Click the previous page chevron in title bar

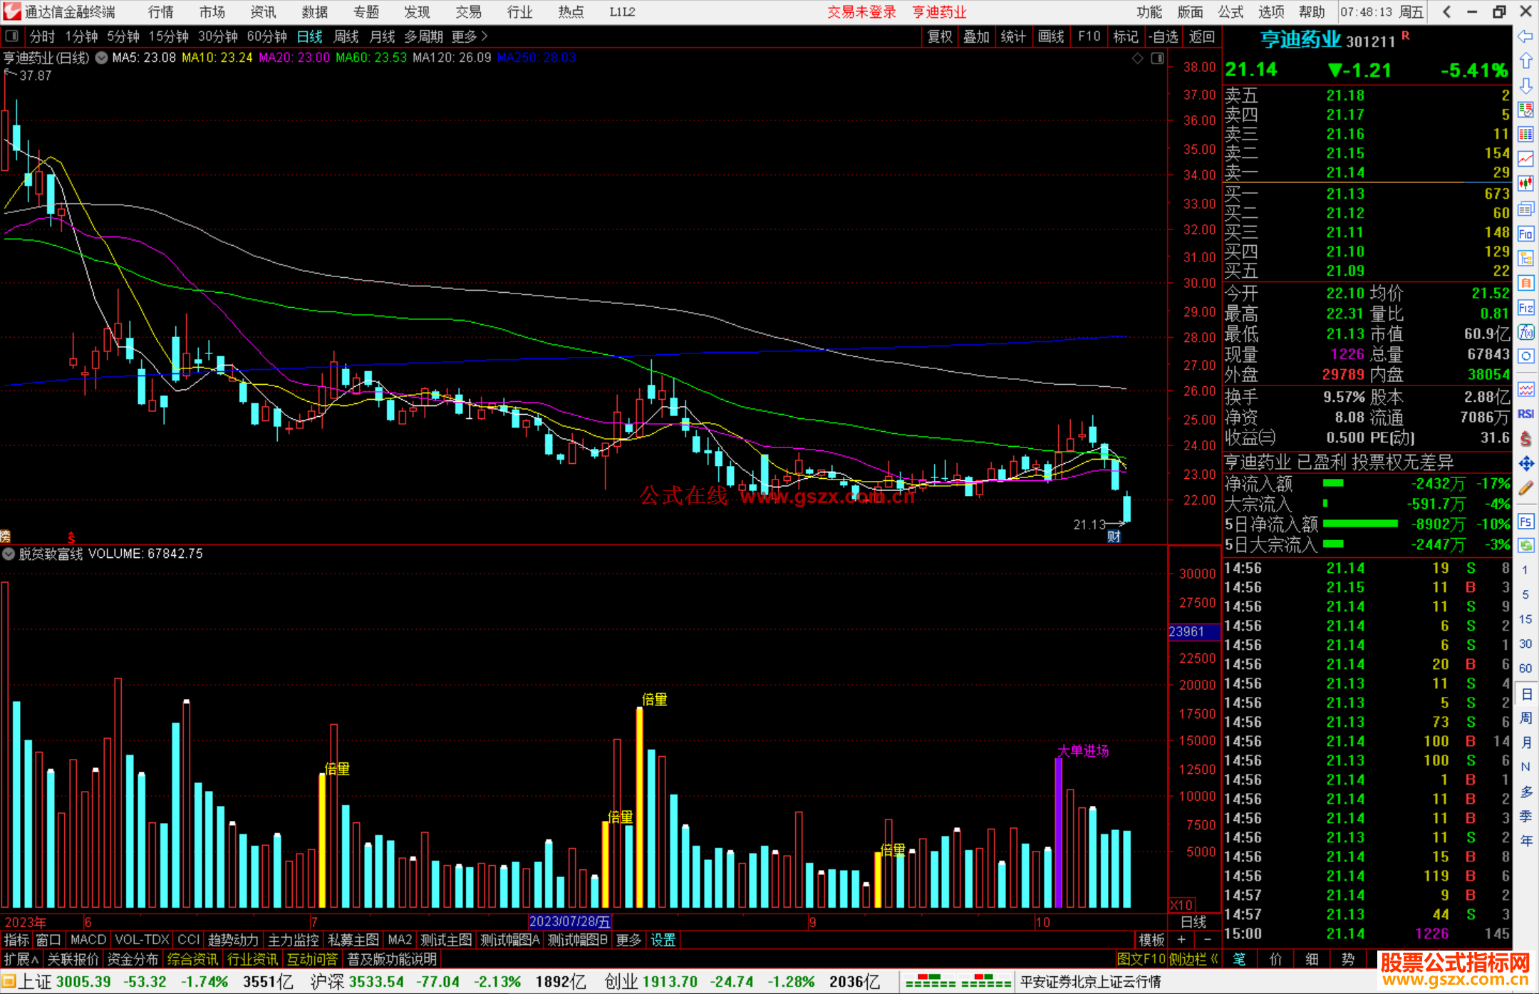[x=1446, y=11]
